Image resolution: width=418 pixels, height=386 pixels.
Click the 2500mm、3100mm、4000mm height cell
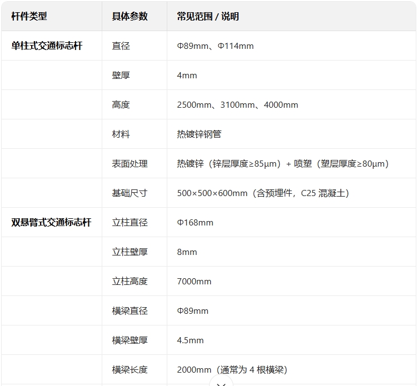tap(237, 105)
